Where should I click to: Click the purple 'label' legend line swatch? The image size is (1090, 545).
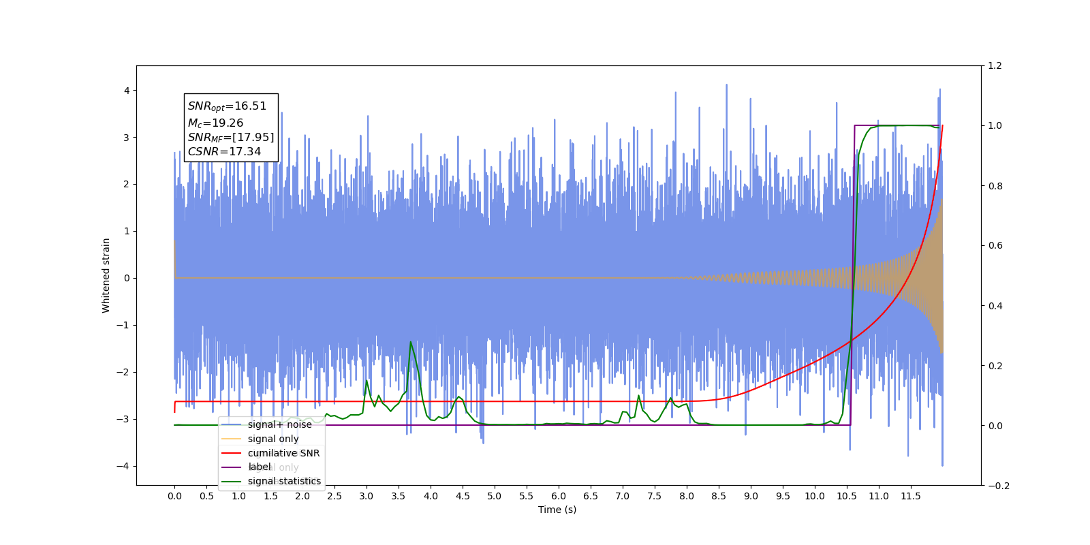(232, 467)
